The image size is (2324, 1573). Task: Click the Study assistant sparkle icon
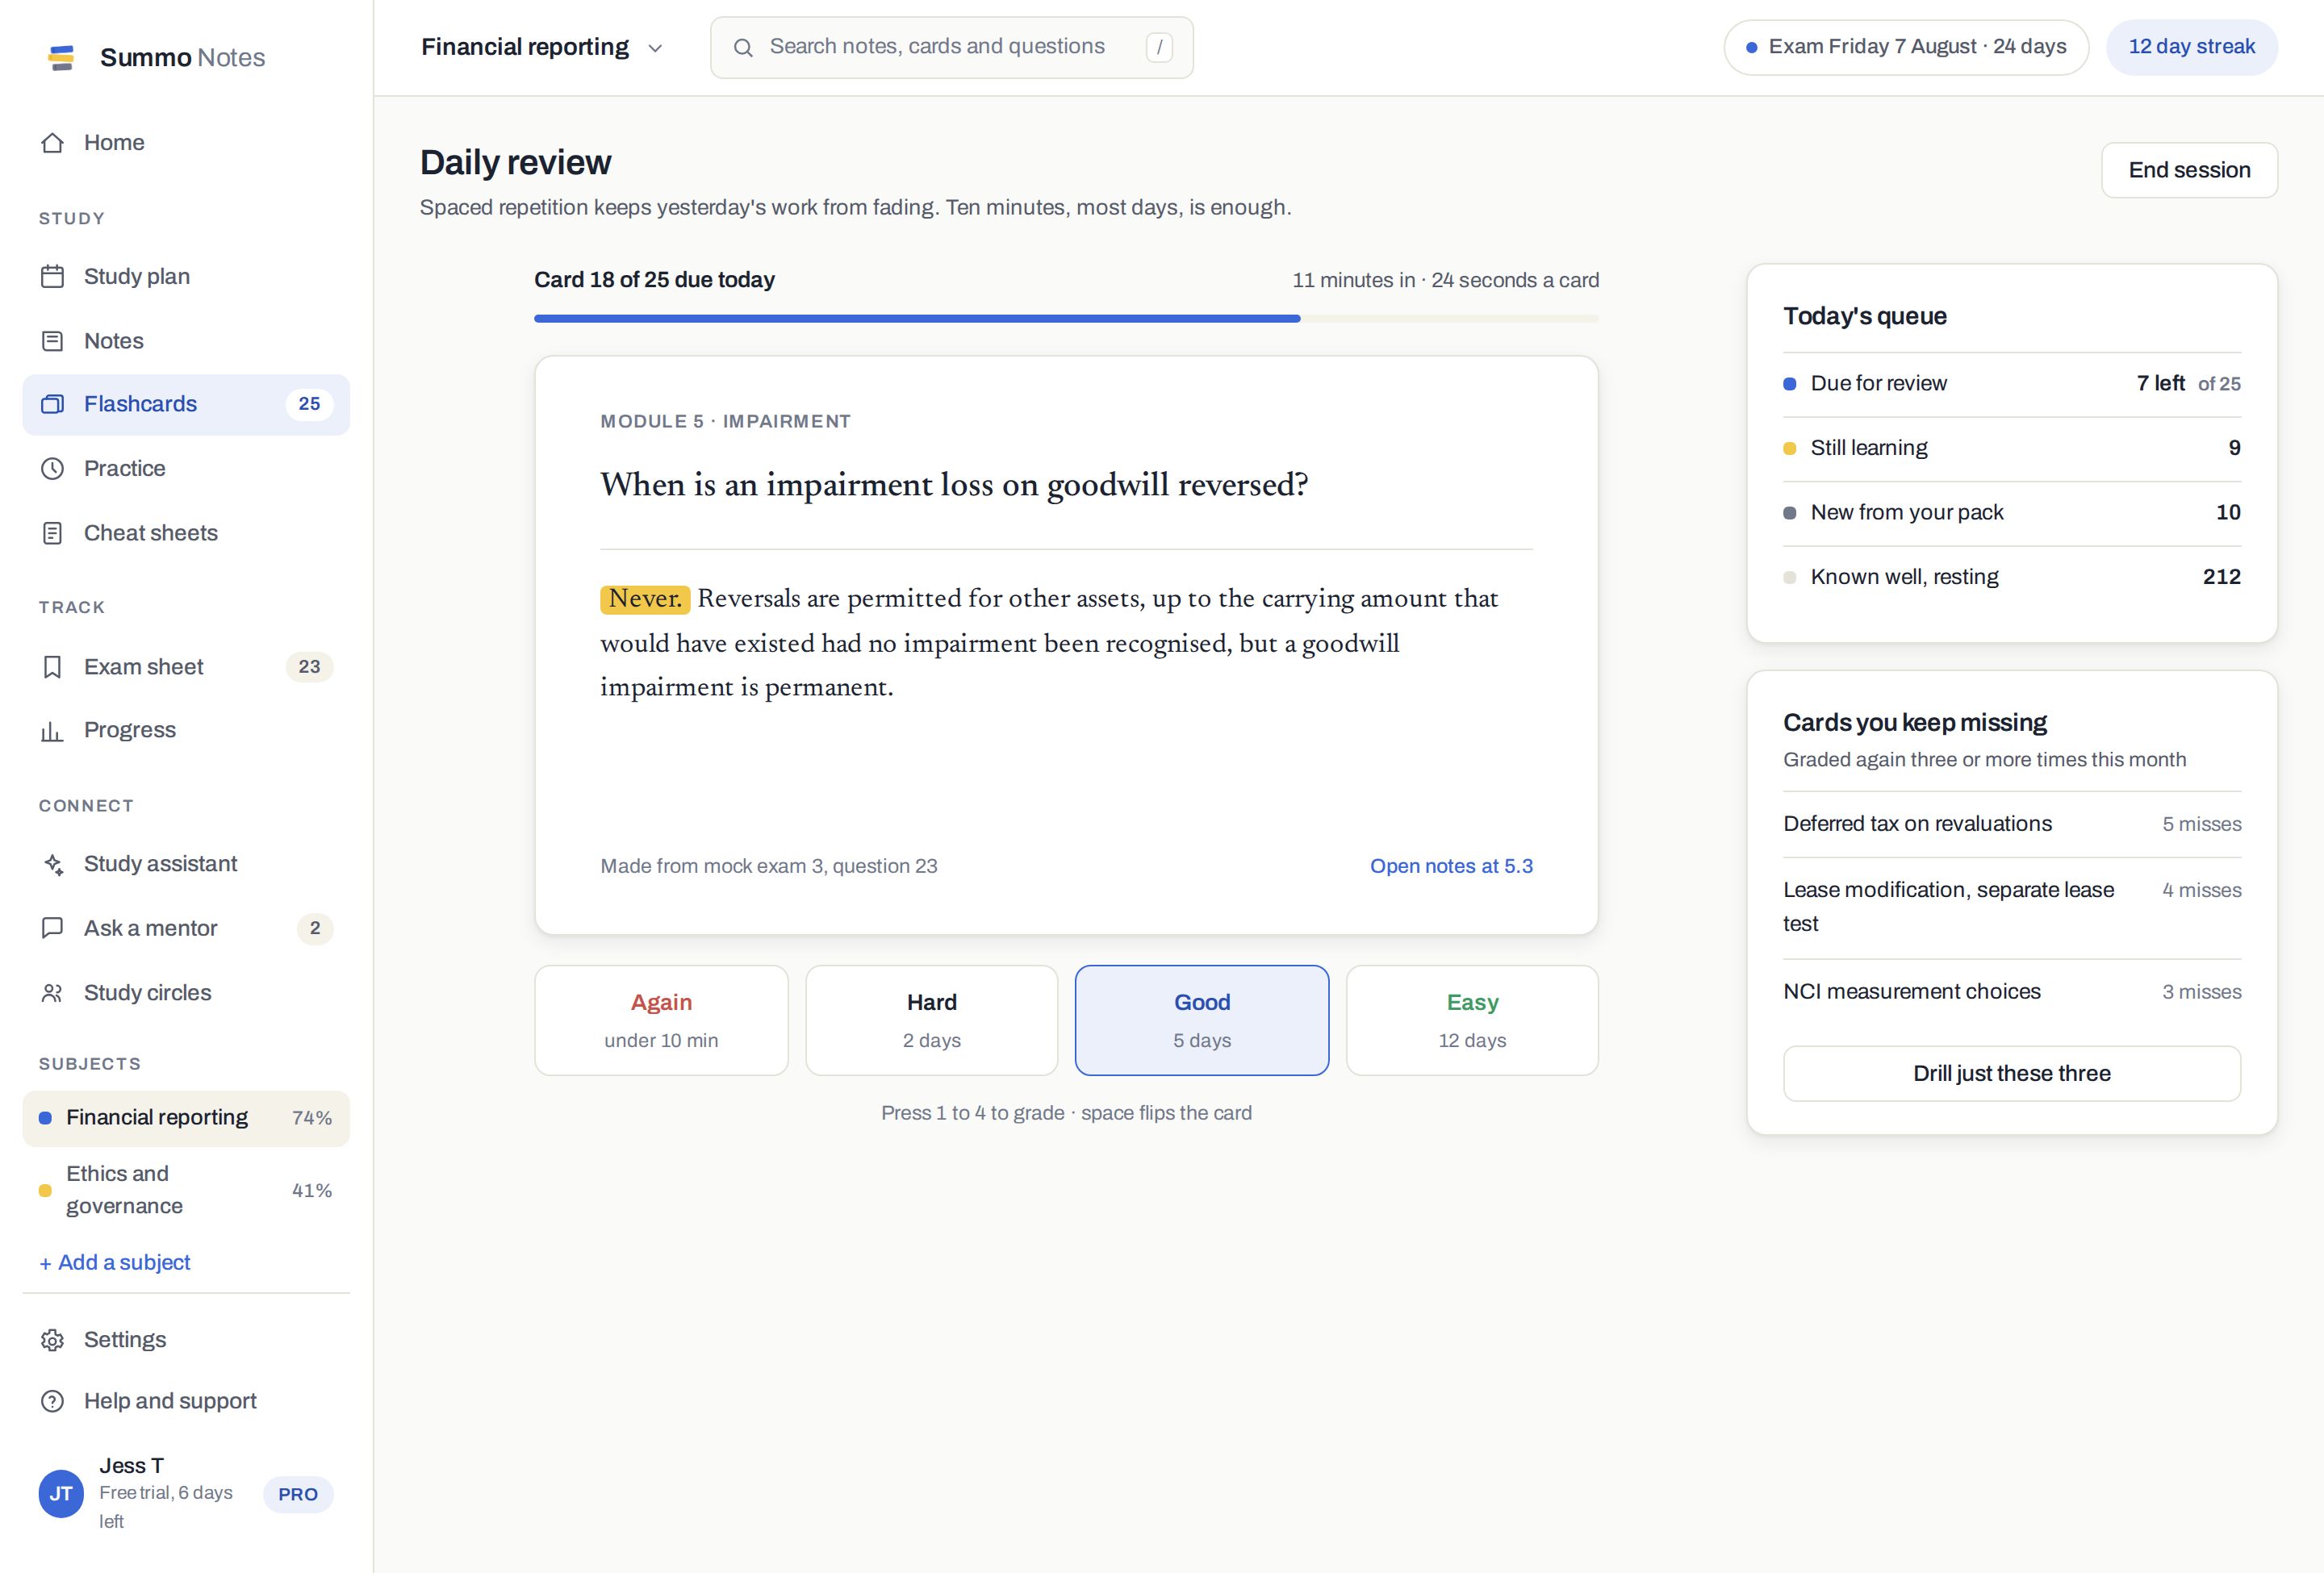(x=53, y=865)
